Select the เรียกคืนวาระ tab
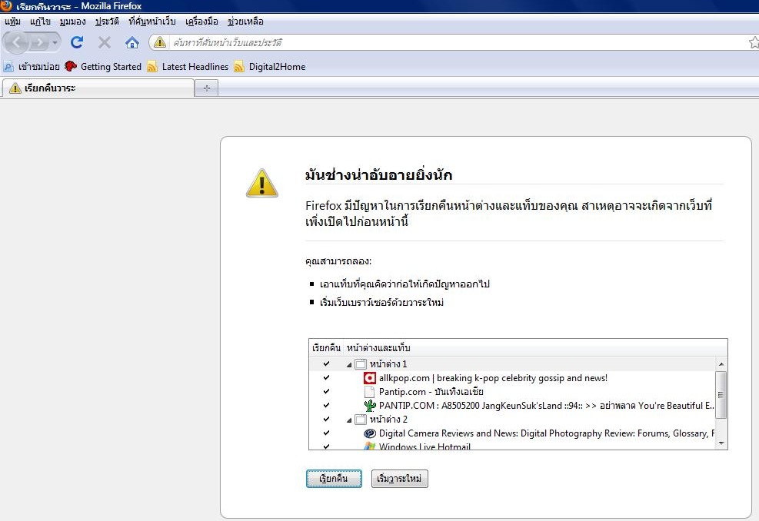 click(98, 88)
